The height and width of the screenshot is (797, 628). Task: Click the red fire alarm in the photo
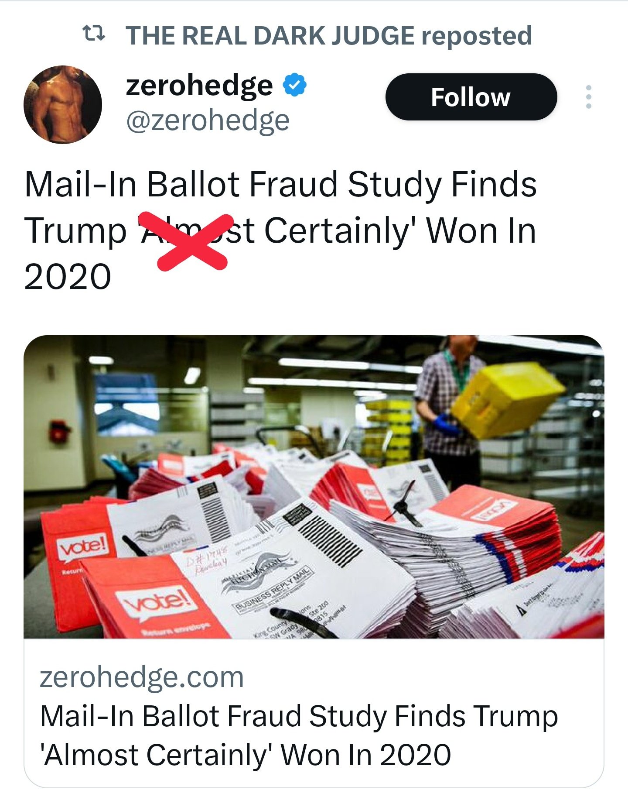coord(58,432)
